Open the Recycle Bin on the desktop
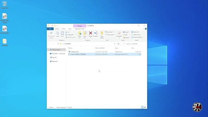The width and height of the screenshot is (208, 117). [x=5, y=5]
